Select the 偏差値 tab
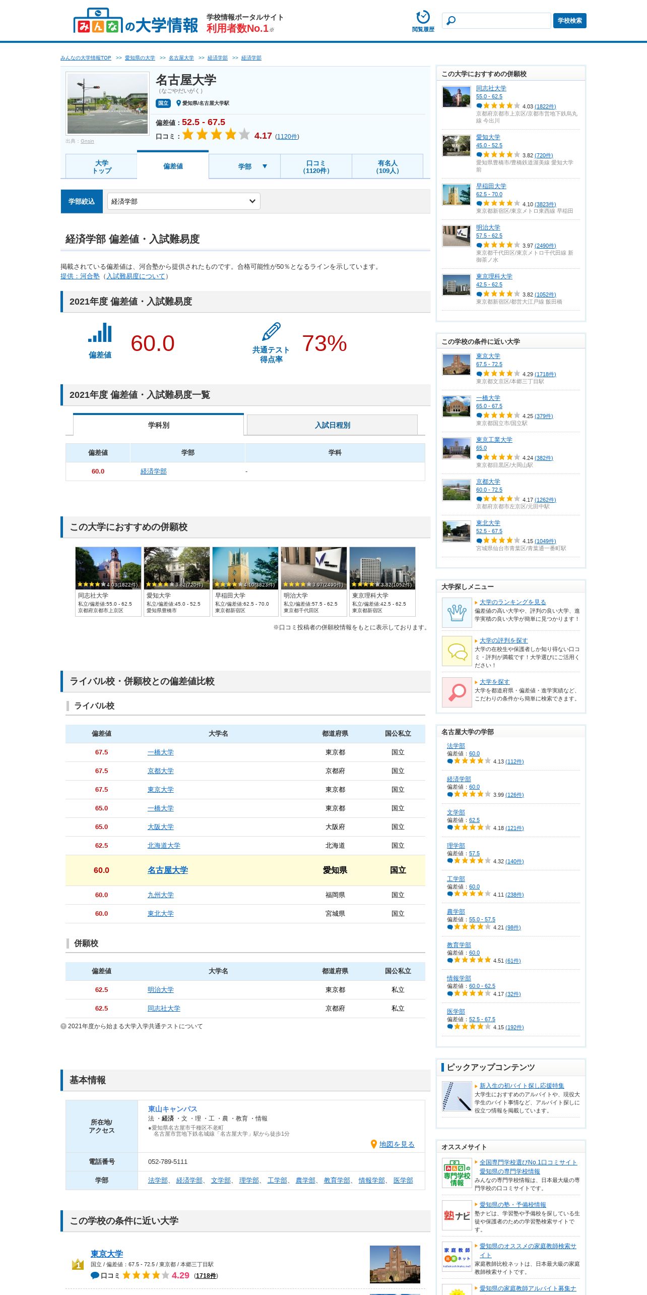This screenshot has height=1295, width=647. pos(173,166)
